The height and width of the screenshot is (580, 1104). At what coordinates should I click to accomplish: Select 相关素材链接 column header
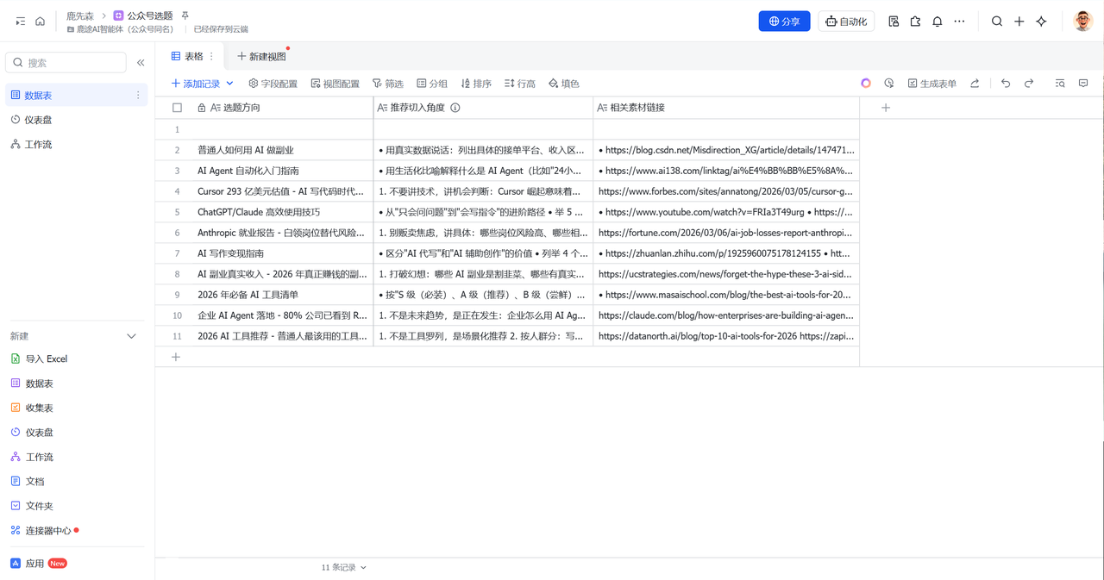tap(726, 108)
